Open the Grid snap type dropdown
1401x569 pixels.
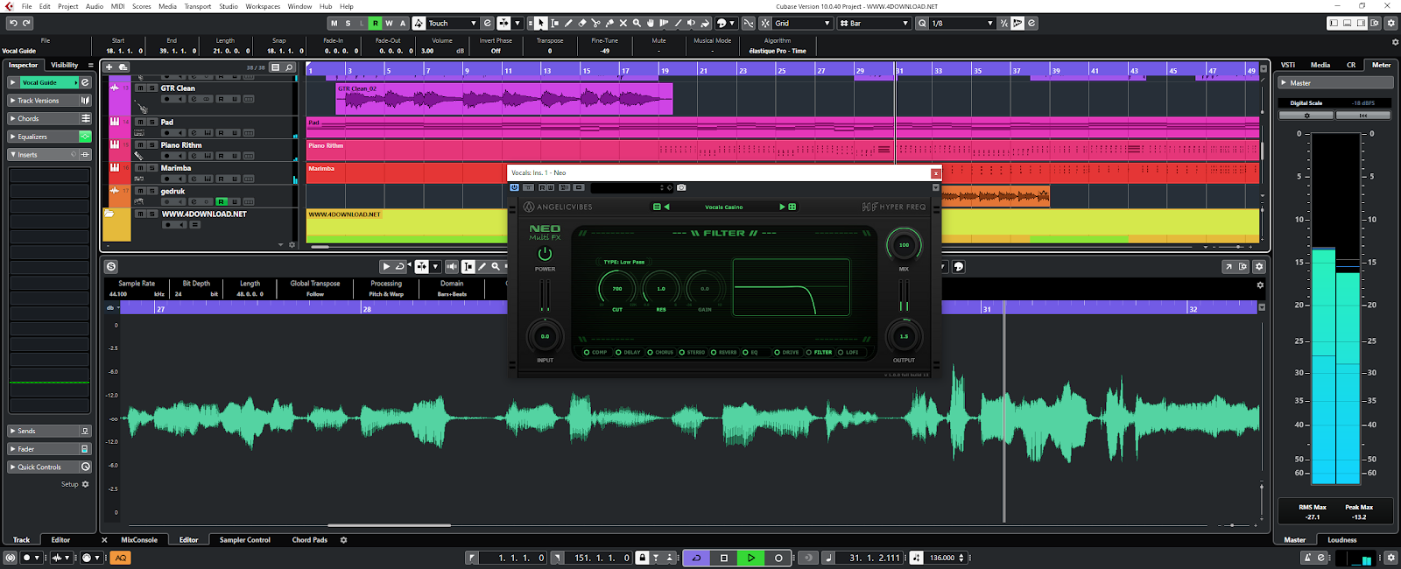click(801, 24)
